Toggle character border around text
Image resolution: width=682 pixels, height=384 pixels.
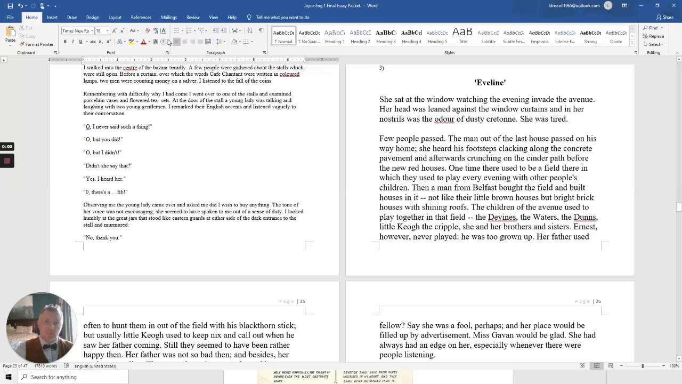click(163, 30)
